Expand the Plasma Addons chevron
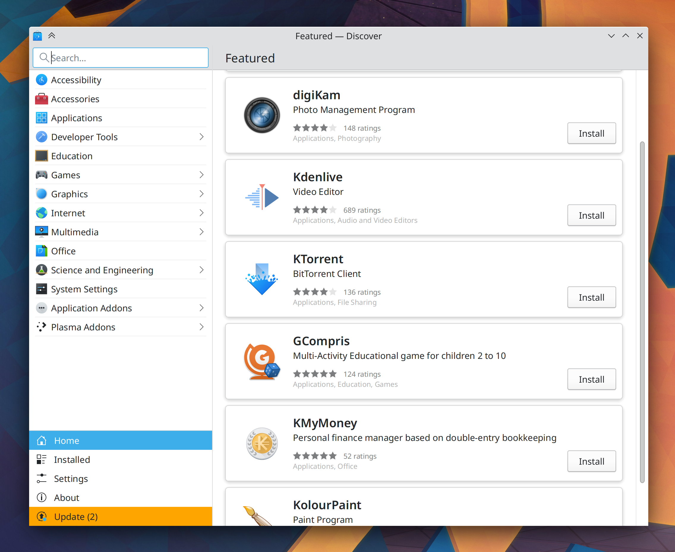This screenshot has height=552, width=675. (201, 327)
